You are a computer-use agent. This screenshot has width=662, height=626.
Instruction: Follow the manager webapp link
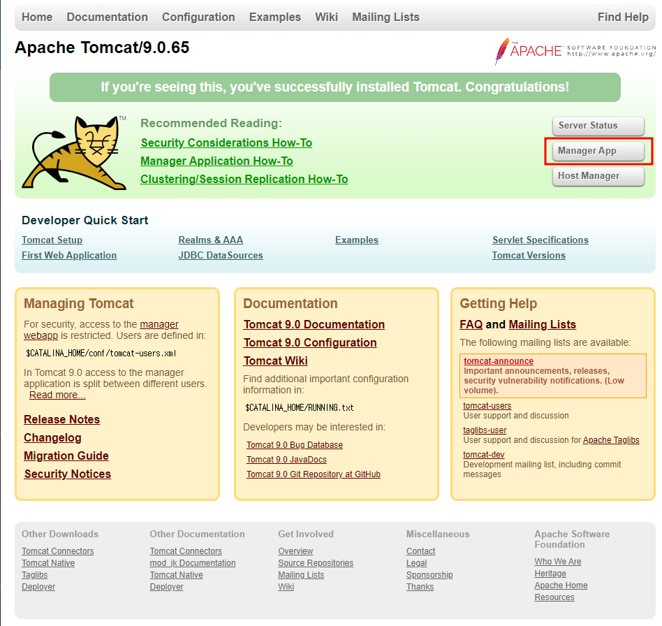[x=159, y=324]
